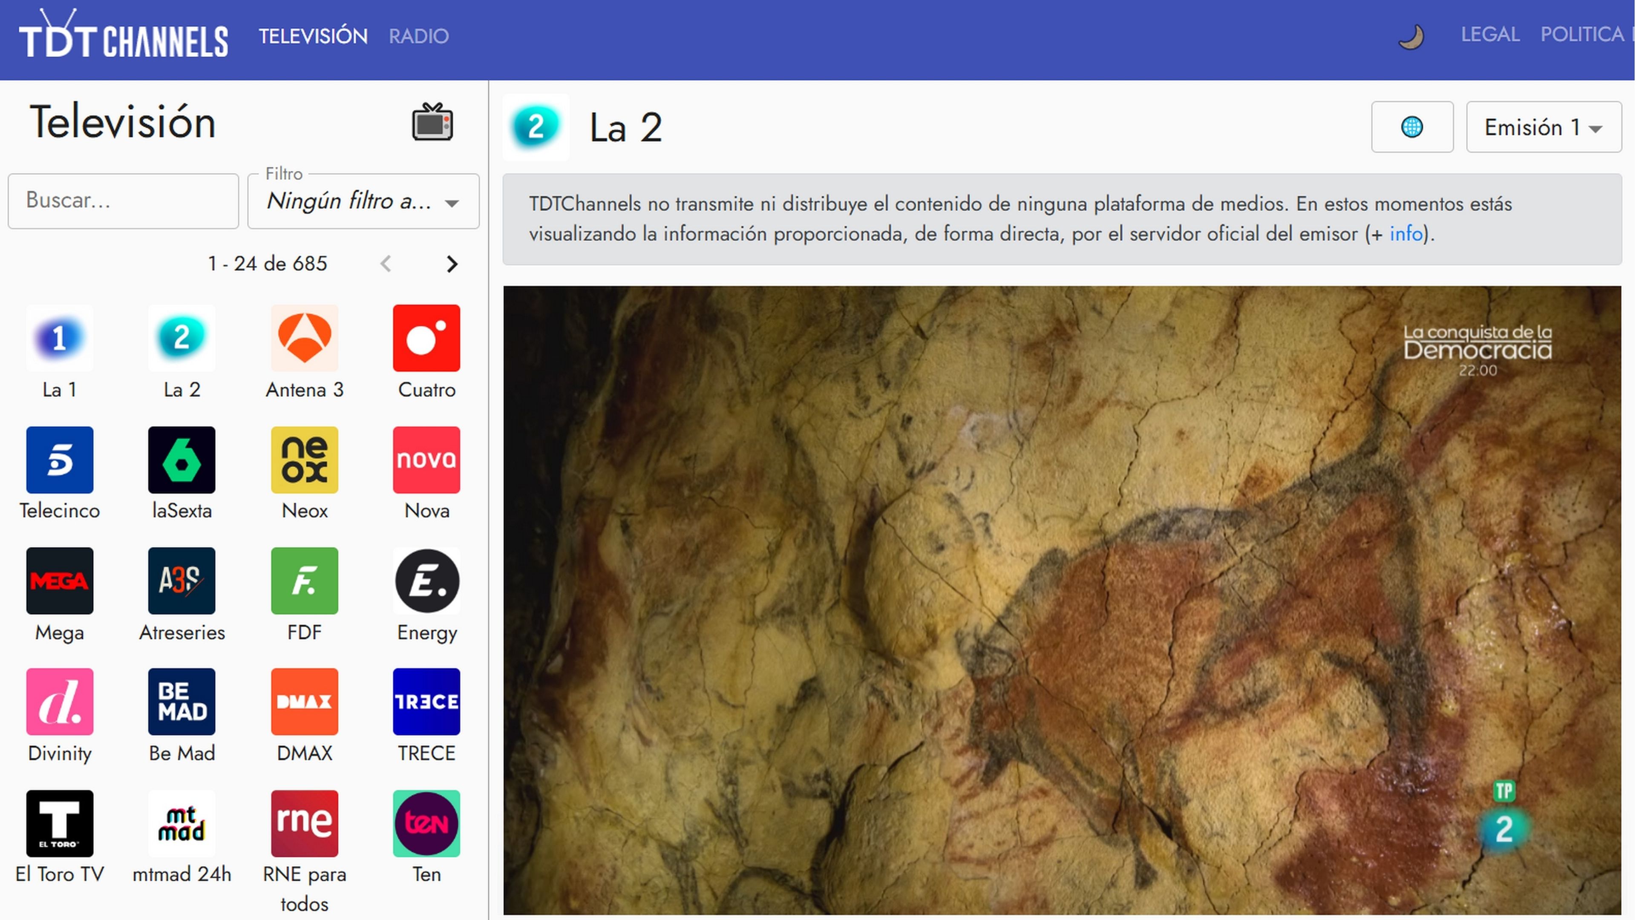Open the Antena 3 channel icon
This screenshot has width=1636, height=920.
[x=304, y=338]
